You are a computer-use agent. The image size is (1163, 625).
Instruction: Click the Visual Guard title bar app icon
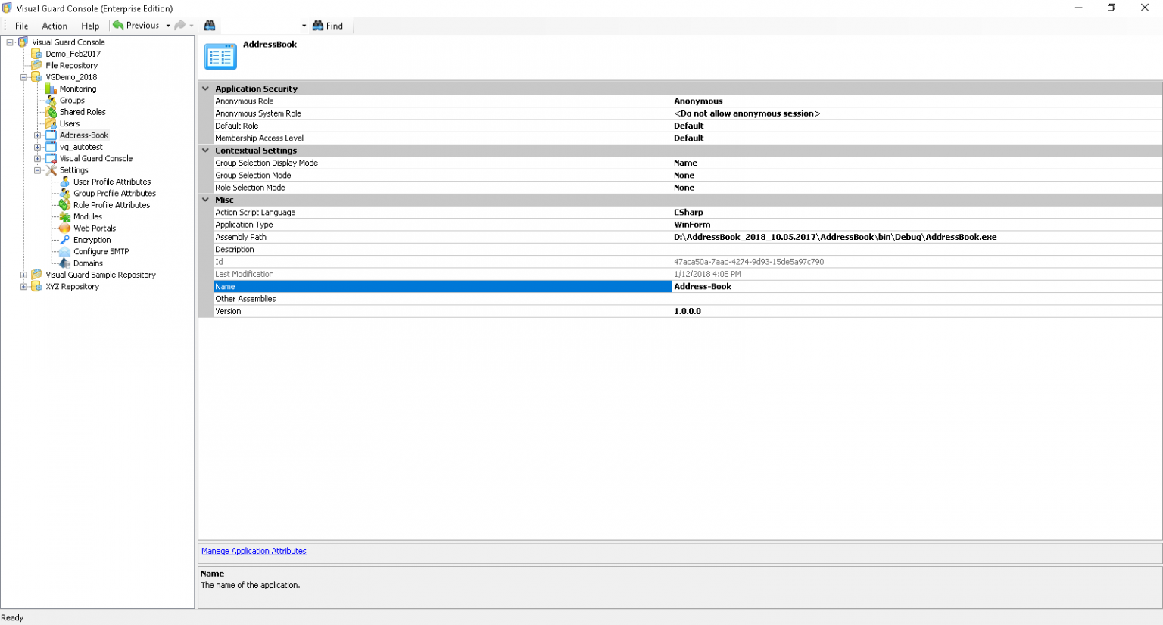pyautogui.click(x=8, y=8)
